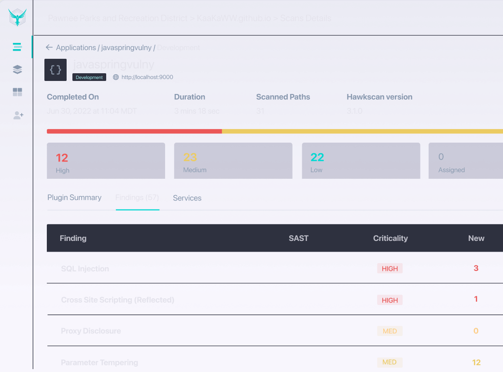This screenshot has height=372, width=503.
Task: Switch to the Plugin Summary tab
Action: click(x=74, y=198)
